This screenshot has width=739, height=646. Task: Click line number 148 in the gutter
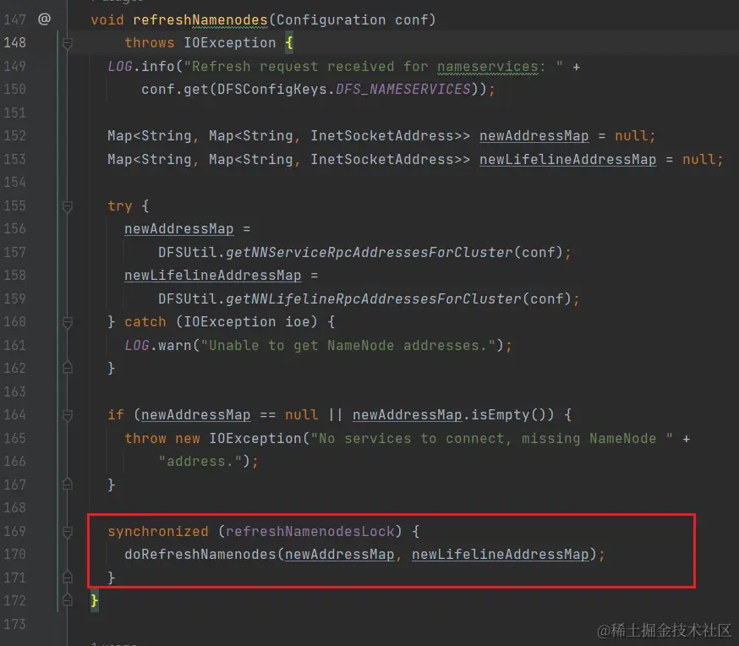tap(15, 43)
